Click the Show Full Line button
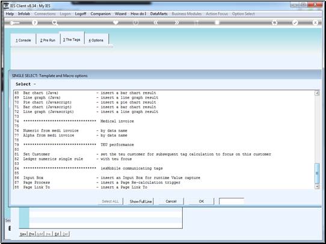Screen dimensions: 326x244 [141, 201]
